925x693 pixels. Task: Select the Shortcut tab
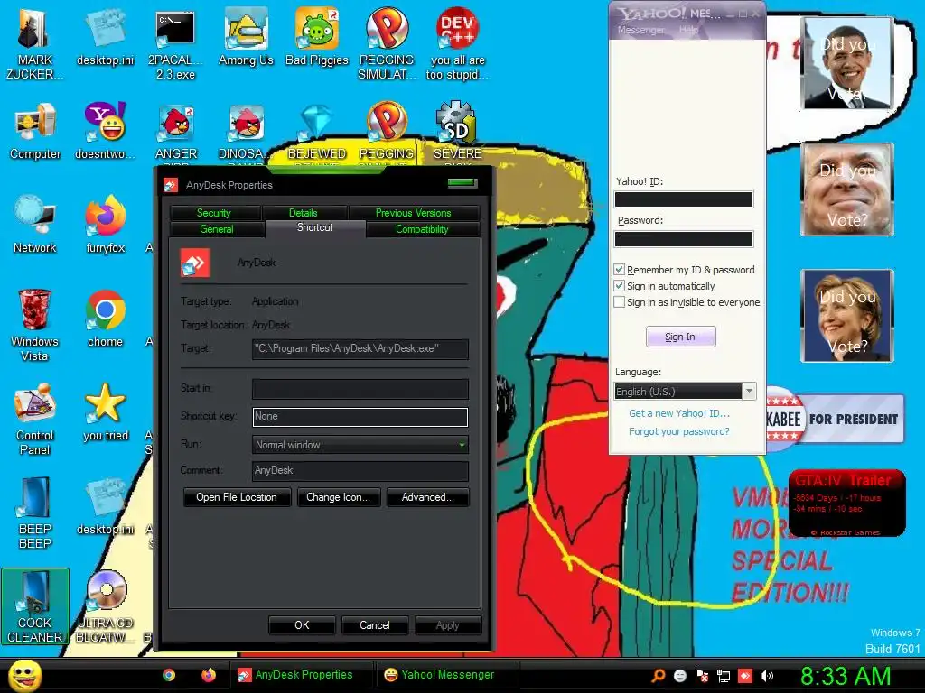(315, 228)
